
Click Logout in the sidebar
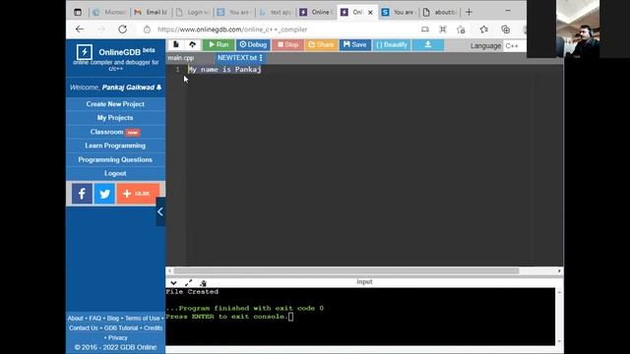[x=115, y=173]
